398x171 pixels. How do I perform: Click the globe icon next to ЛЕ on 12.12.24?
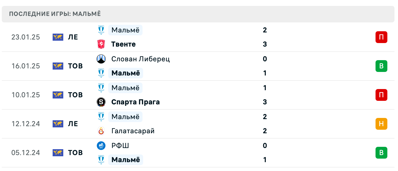click(x=58, y=124)
